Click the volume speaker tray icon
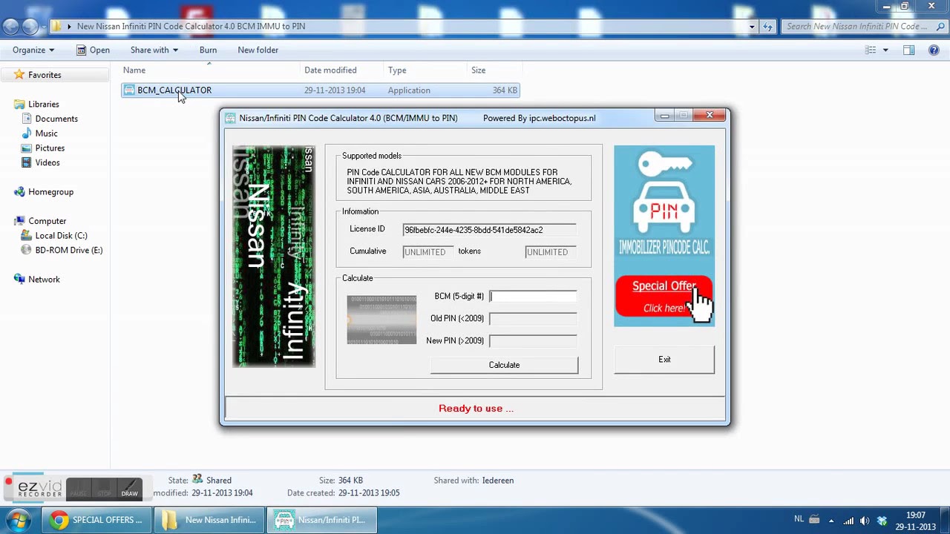Viewport: 950px width, 534px height. click(865, 521)
